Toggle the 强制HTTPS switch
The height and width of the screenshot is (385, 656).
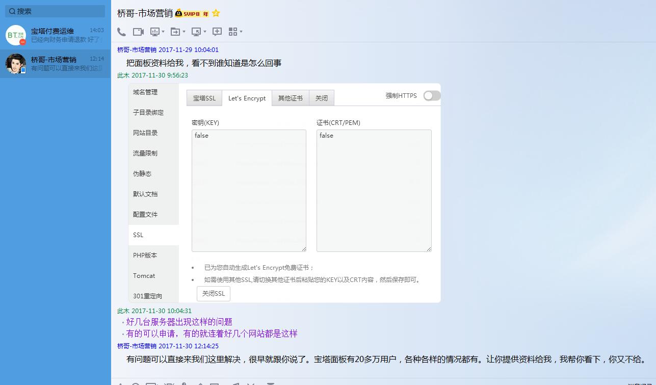pyautogui.click(x=432, y=95)
